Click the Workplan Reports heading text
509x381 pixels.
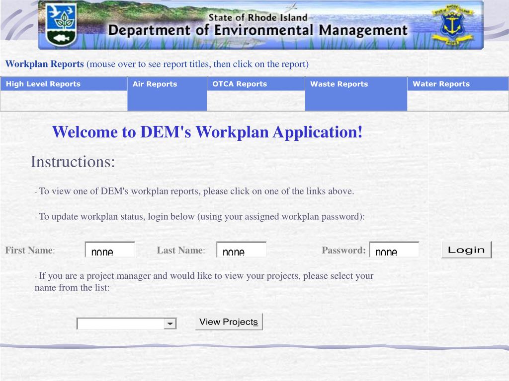tap(44, 64)
